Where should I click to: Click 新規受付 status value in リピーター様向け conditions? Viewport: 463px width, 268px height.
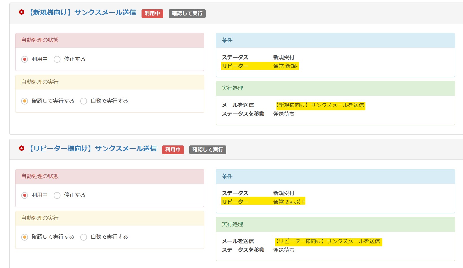tap(284, 193)
